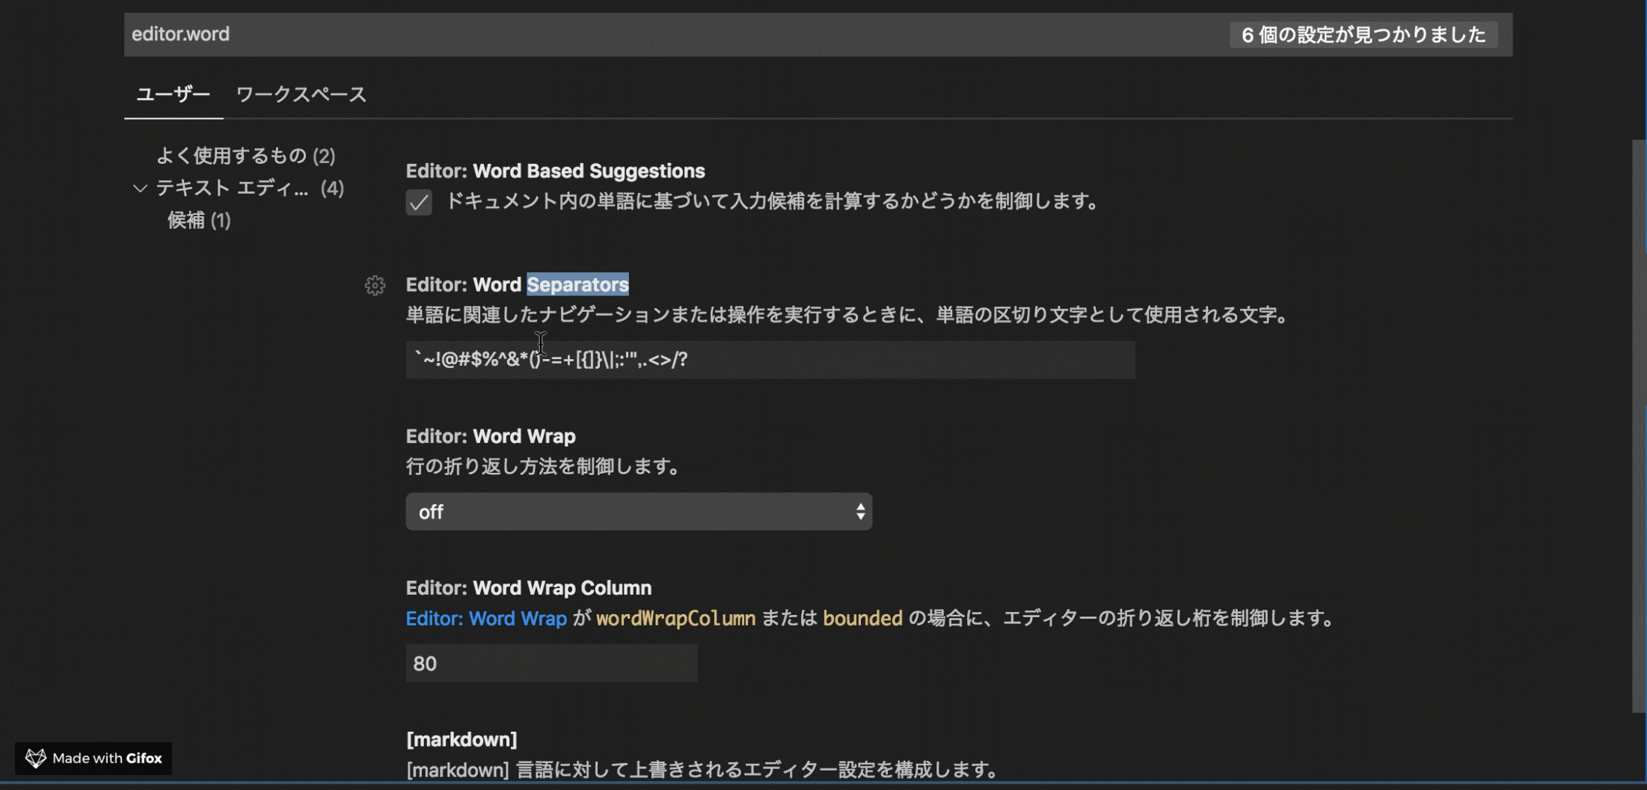1647x790 pixels.
Task: Open the Word Wrap off dropdown
Action: 639,512
